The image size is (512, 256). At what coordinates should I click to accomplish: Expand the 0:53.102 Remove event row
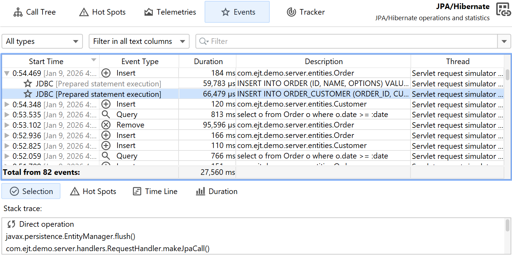point(7,125)
